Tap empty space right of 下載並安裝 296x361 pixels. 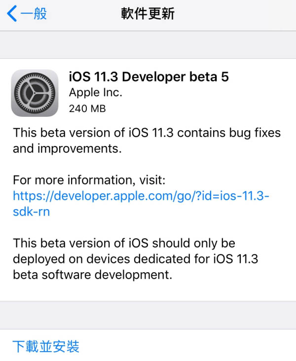(x=197, y=346)
